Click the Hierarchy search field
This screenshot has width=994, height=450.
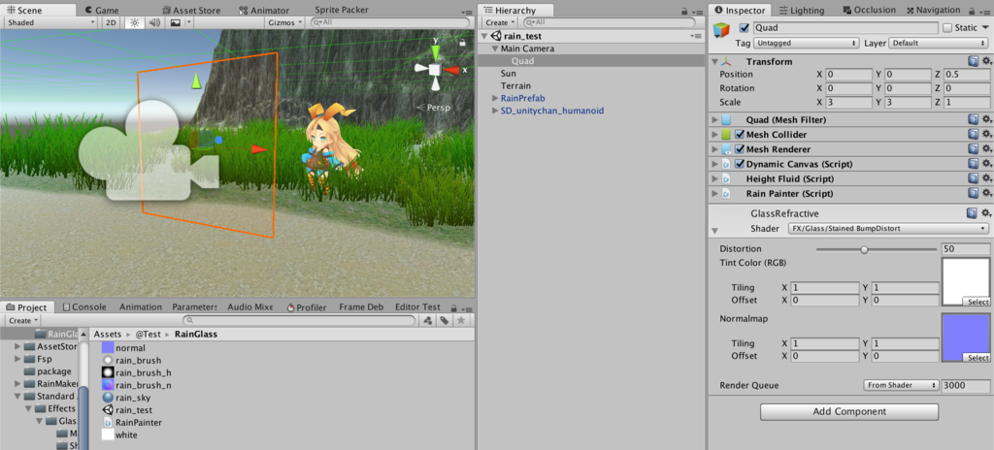point(610,22)
